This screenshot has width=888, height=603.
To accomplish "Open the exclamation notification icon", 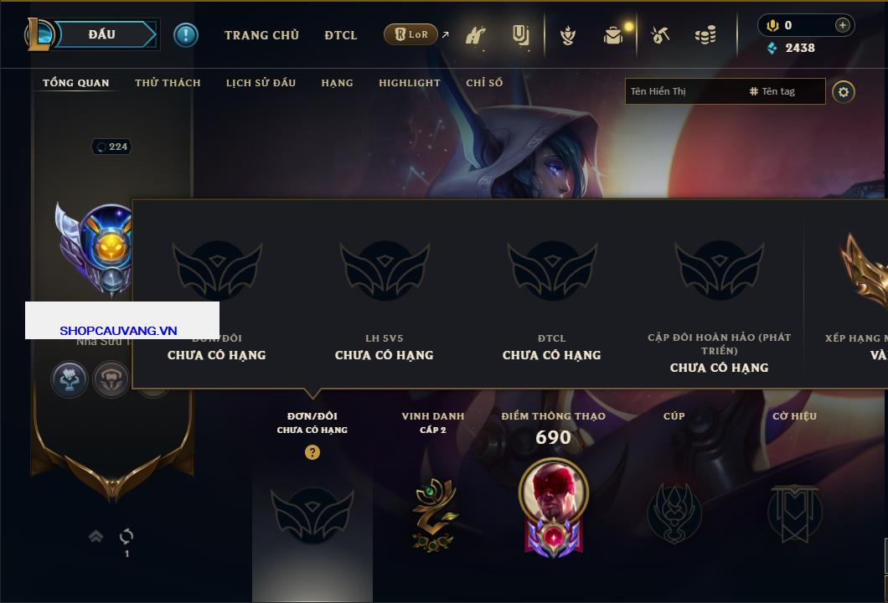I will (186, 35).
